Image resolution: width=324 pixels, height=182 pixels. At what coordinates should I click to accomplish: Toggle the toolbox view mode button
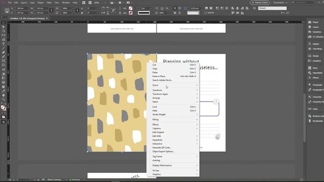(x=4, y=122)
